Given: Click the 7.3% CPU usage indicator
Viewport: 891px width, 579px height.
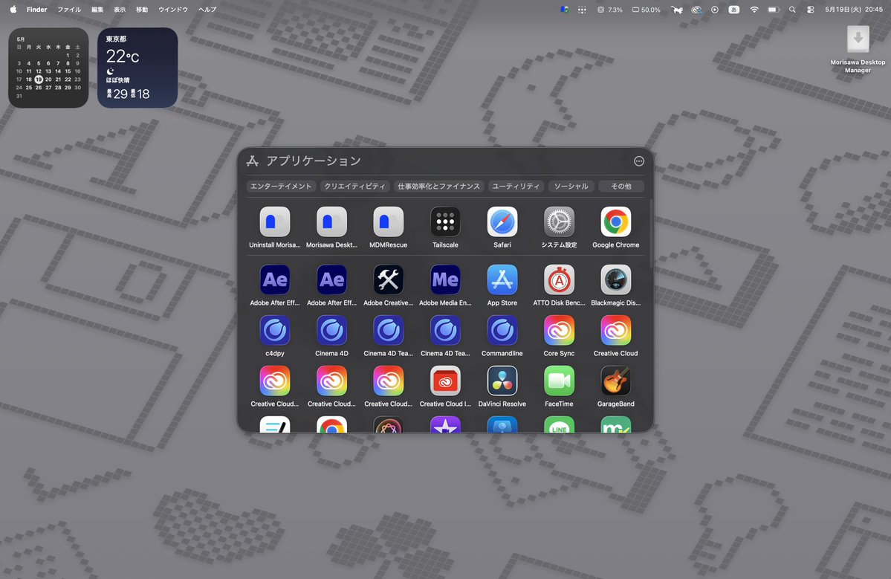Looking at the screenshot, I should pos(609,10).
